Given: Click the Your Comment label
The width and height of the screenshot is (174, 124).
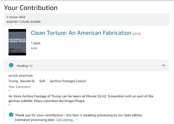Looking at the screenshot, I should (19, 87).
